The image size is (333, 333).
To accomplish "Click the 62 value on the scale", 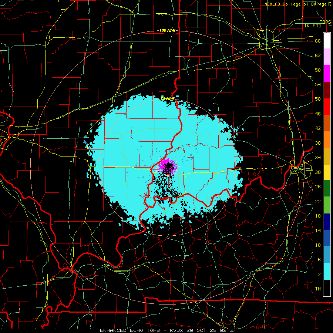I will click(318, 55).
